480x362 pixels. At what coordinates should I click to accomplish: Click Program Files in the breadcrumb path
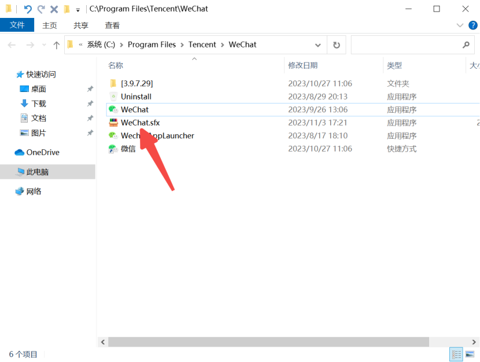[152, 45]
